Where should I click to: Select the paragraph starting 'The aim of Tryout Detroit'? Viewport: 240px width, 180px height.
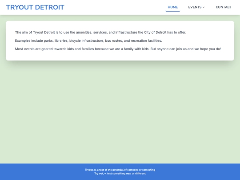pos(100,32)
